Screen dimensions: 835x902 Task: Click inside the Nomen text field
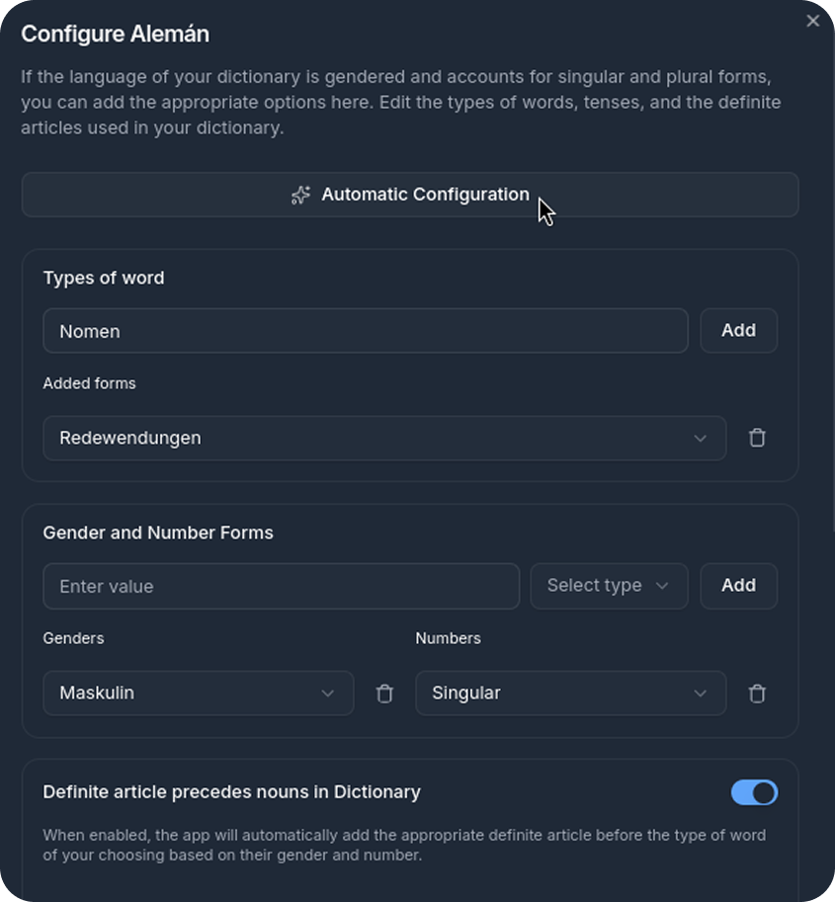366,330
